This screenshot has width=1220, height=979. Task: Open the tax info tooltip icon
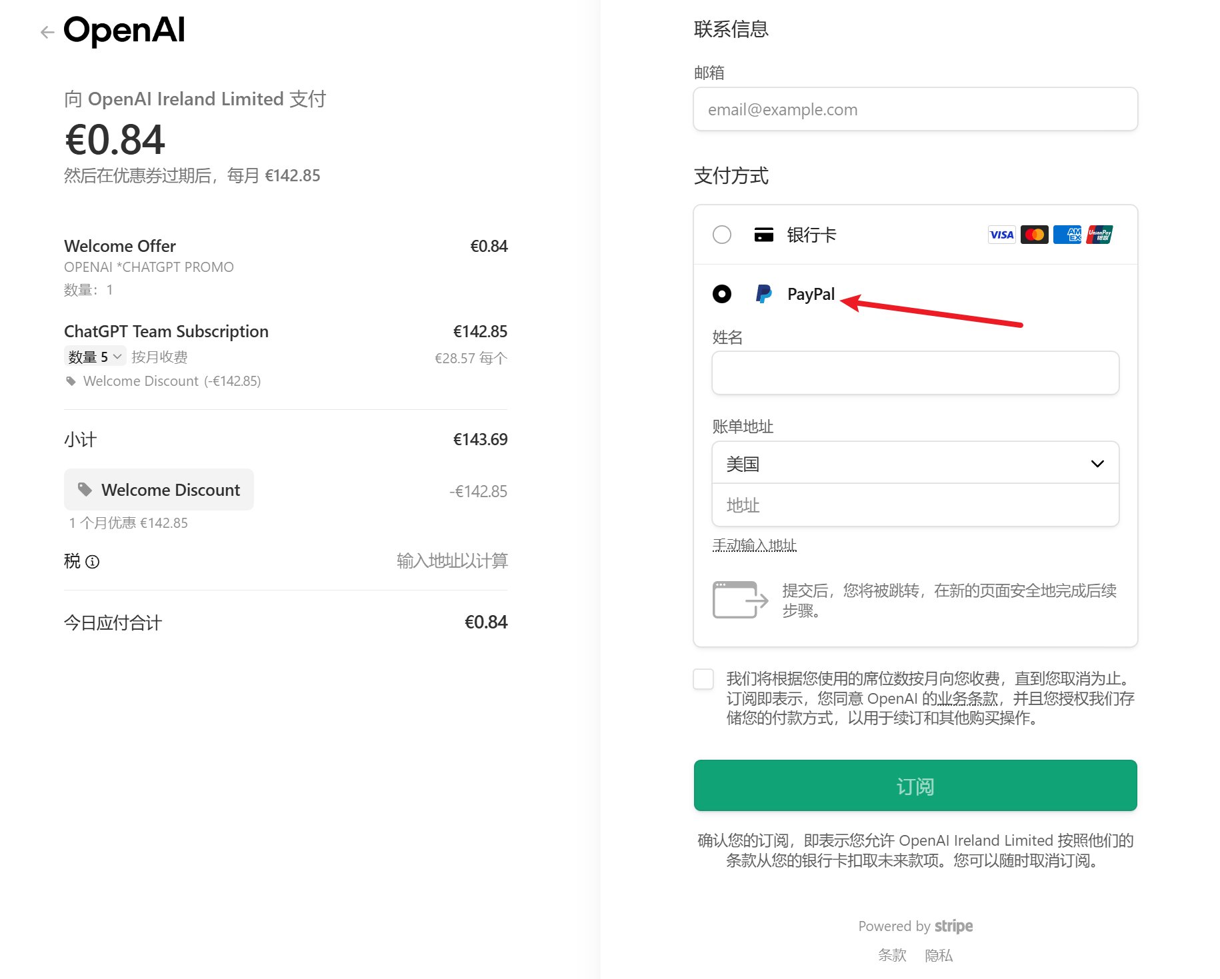click(x=93, y=562)
